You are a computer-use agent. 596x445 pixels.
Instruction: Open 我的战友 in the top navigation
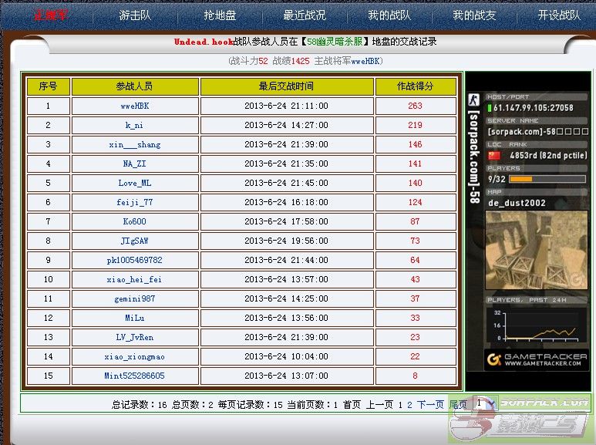474,15
